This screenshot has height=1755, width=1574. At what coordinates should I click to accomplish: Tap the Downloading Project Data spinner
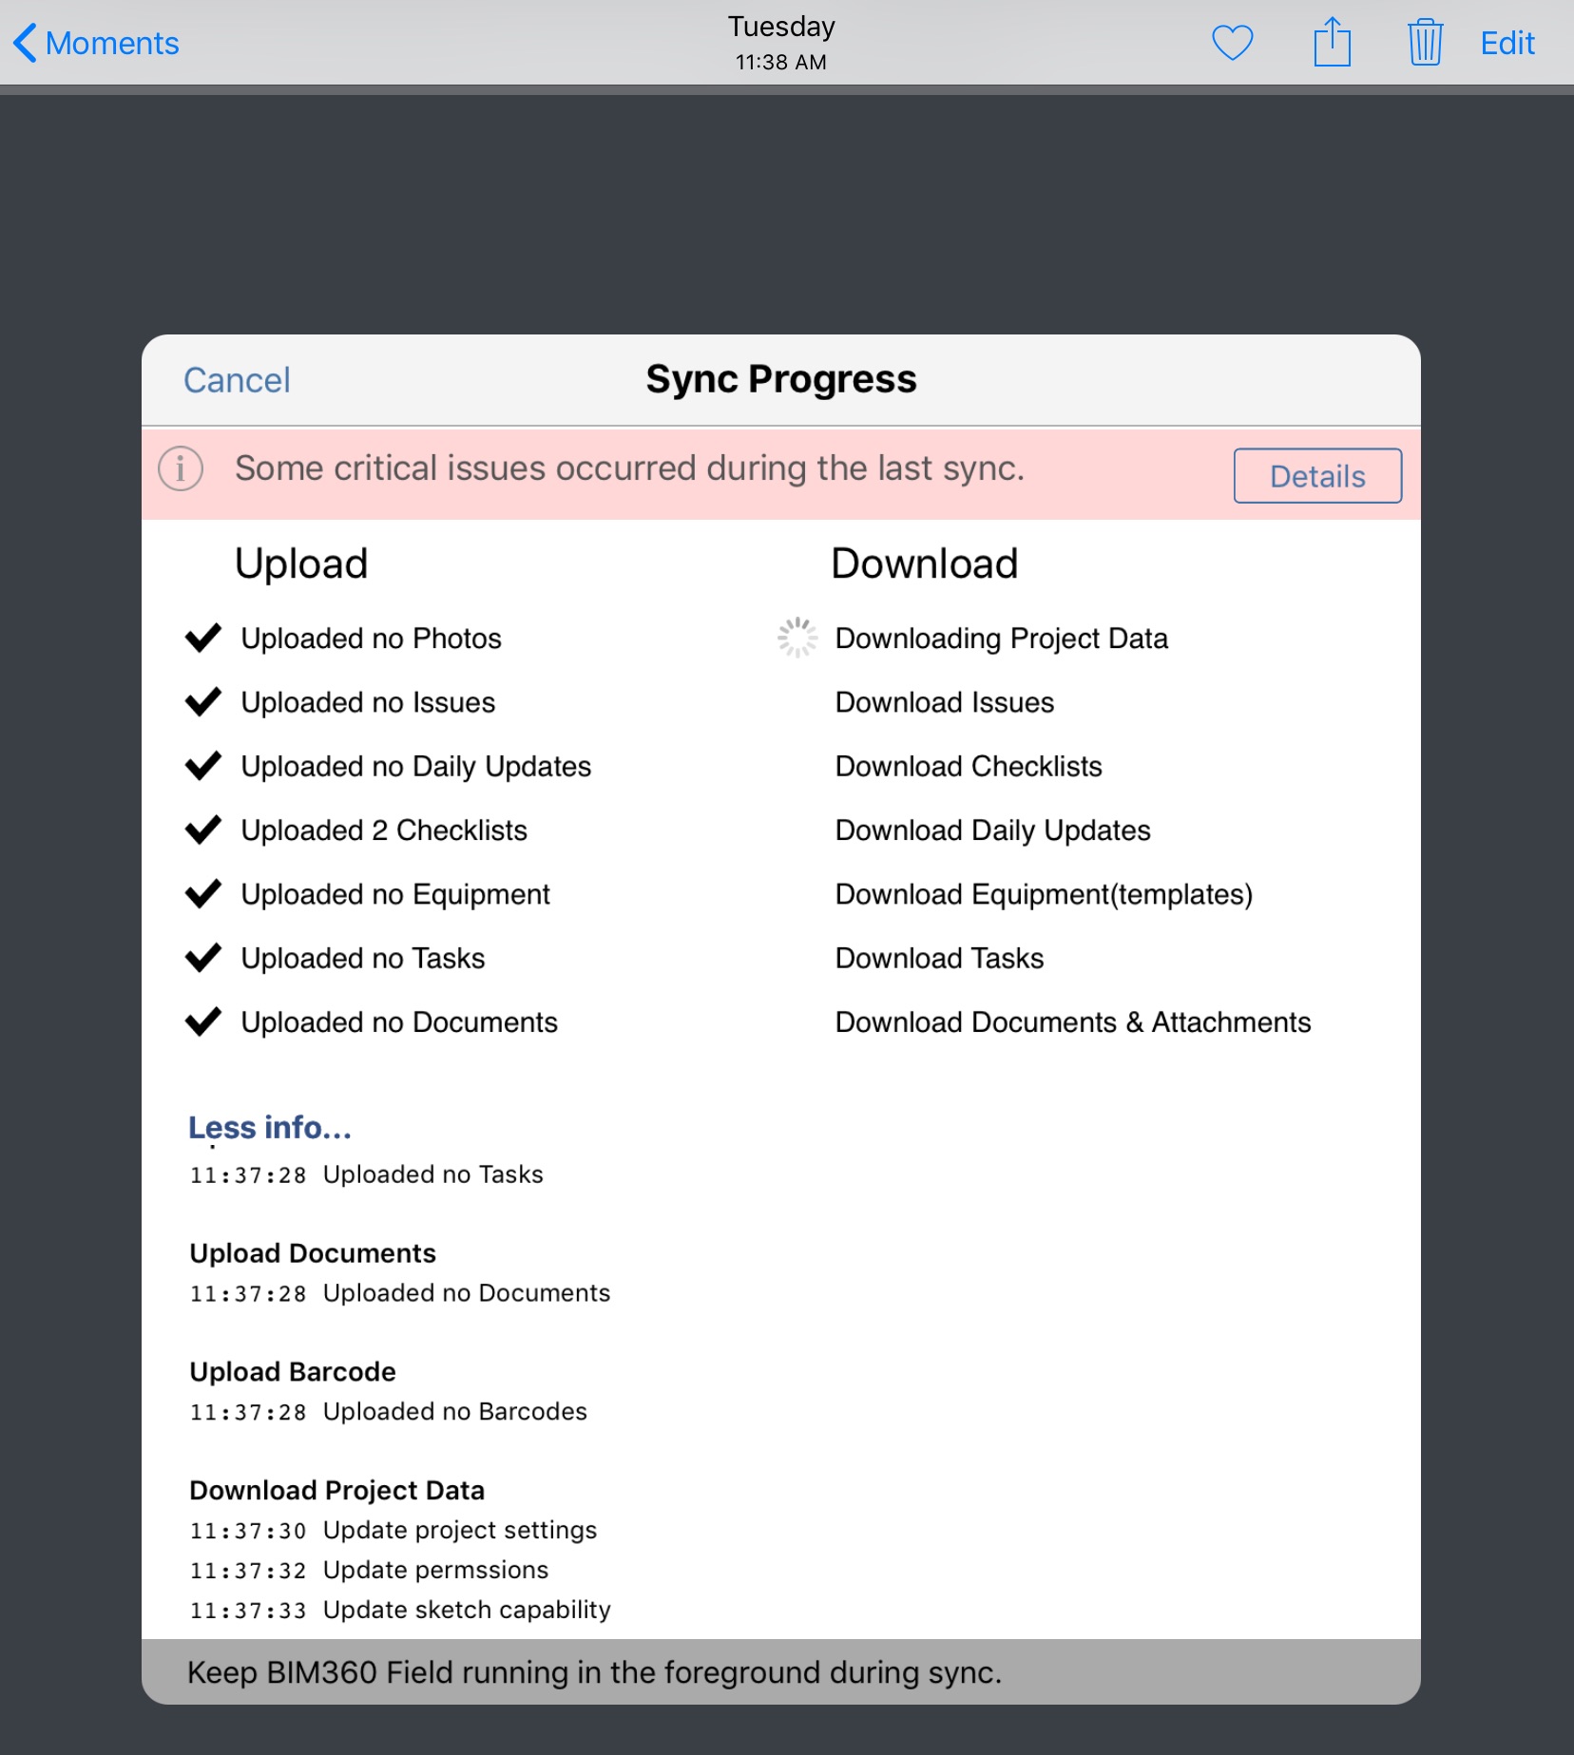coord(797,638)
